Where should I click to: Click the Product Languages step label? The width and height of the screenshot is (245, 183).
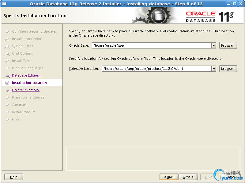[28, 68]
